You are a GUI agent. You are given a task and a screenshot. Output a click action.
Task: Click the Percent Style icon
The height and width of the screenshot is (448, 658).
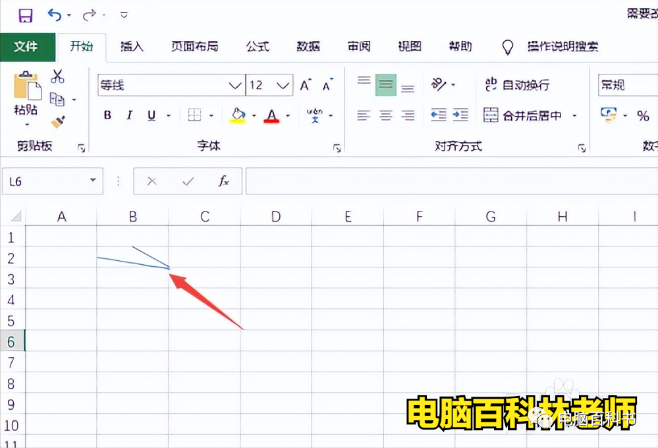pos(643,115)
